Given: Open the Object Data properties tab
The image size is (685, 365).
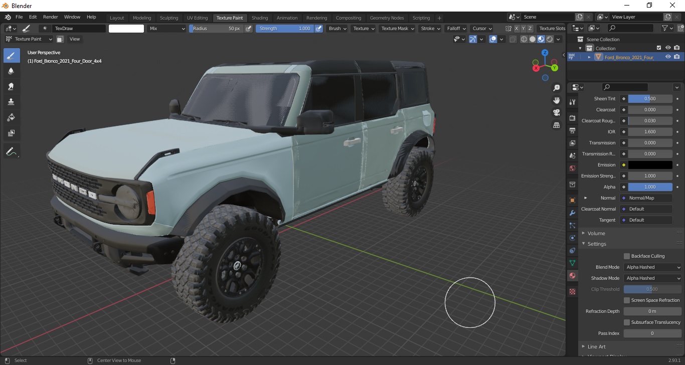Looking at the screenshot, I should (x=572, y=263).
